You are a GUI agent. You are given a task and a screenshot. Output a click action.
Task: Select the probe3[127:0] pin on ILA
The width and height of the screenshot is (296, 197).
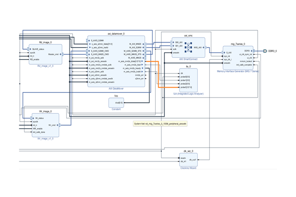click(187, 87)
